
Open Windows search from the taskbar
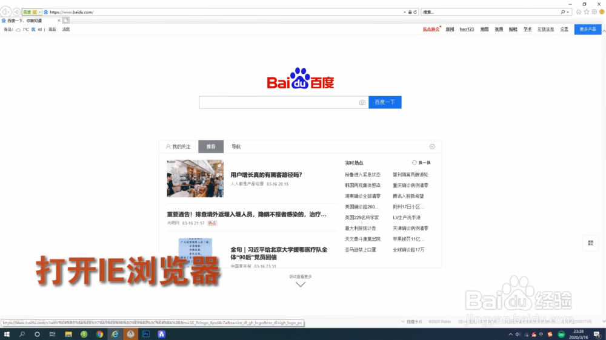pyautogui.click(x=22, y=334)
